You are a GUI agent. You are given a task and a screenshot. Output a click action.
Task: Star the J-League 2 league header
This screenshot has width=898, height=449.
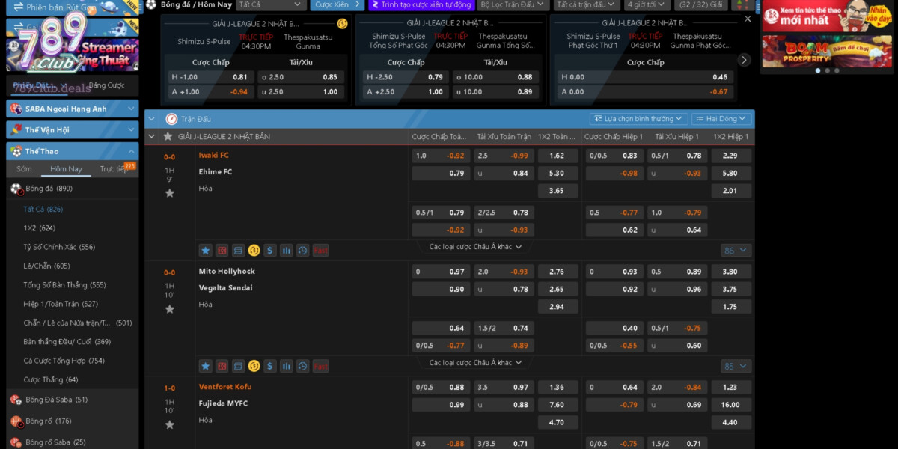tap(168, 137)
